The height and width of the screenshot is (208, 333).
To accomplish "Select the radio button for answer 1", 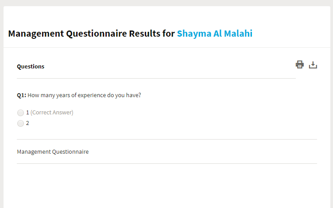I will point(21,113).
